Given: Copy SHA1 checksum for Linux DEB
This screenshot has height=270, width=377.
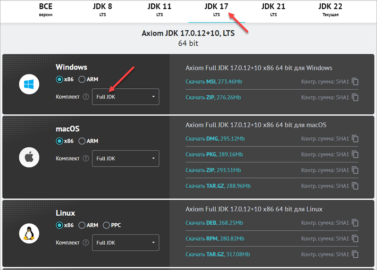Looking at the screenshot, I should click(x=355, y=223).
